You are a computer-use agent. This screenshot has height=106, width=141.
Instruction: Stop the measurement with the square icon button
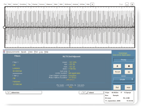[x=129, y=66]
